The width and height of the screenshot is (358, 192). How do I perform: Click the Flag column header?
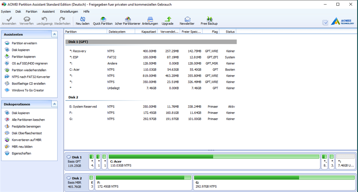[211, 32]
